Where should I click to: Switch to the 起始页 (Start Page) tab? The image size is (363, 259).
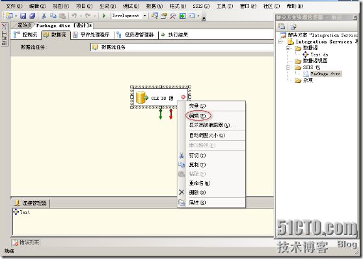pos(24,25)
